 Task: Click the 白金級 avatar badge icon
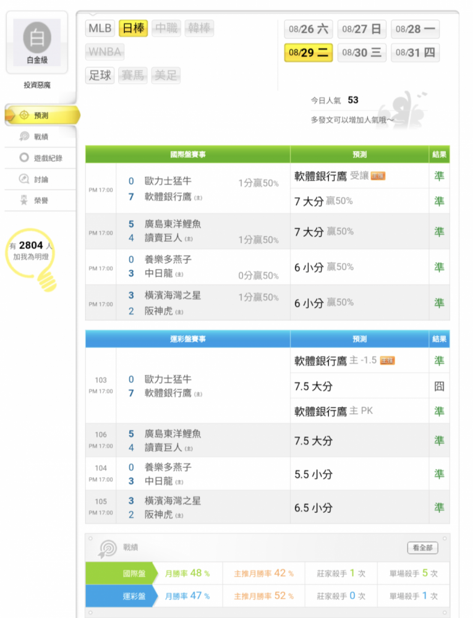[37, 38]
